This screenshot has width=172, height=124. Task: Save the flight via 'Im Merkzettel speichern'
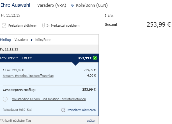coord(63,26)
